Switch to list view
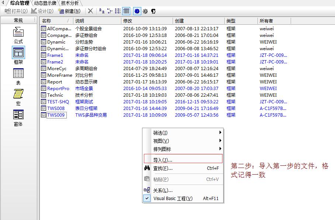 [118, 11]
